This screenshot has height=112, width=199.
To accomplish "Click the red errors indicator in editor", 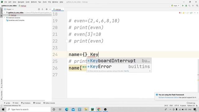I will pos(180,13).
